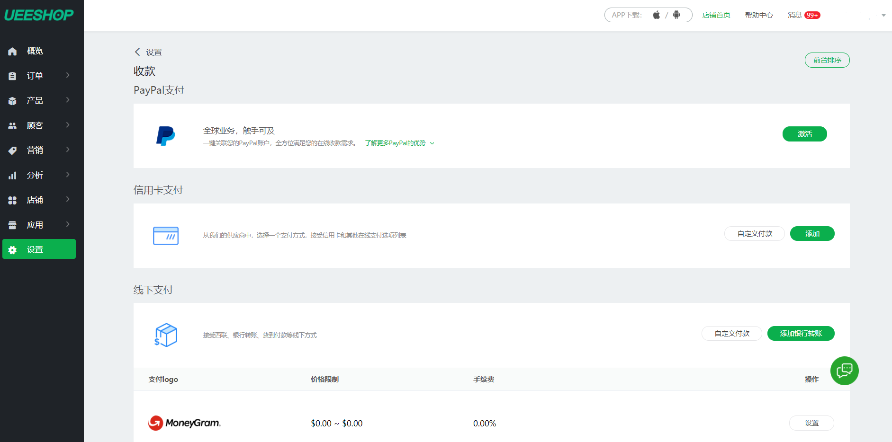The image size is (892, 442).
Task: Click the UEESHOP logo
Action: 39,15
